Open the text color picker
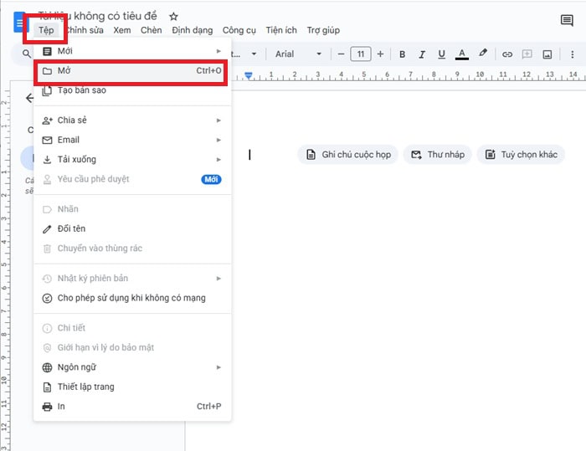This screenshot has height=451, width=586. [x=461, y=54]
